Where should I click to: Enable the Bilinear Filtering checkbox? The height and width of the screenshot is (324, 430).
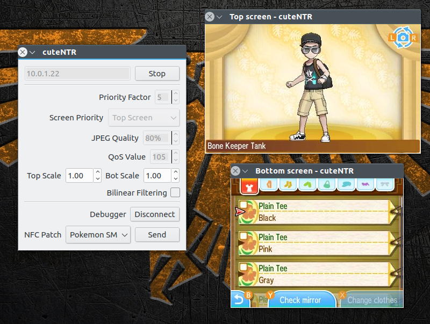click(175, 192)
